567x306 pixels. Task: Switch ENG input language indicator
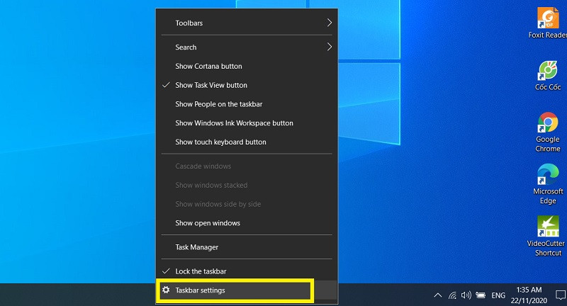coord(498,295)
